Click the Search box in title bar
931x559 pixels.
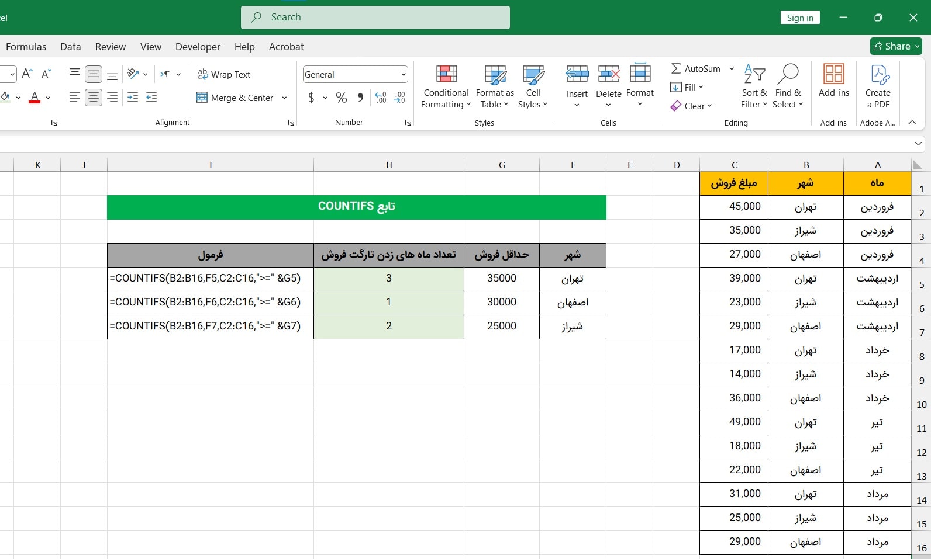pos(375,18)
